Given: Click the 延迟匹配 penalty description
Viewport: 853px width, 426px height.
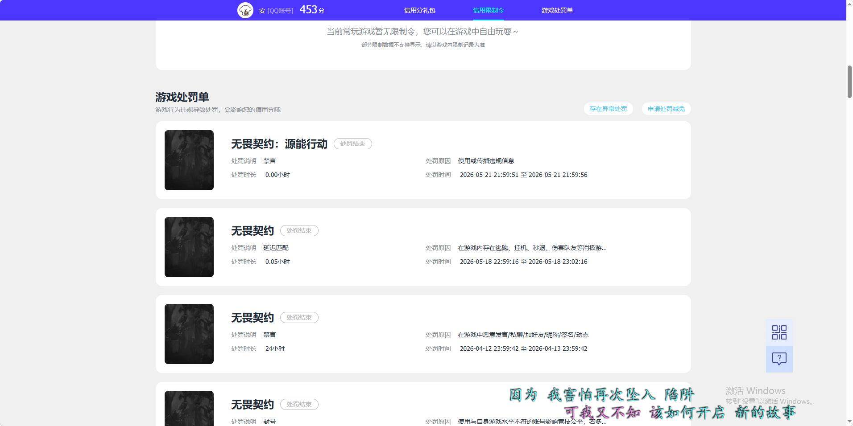Looking at the screenshot, I should point(276,248).
